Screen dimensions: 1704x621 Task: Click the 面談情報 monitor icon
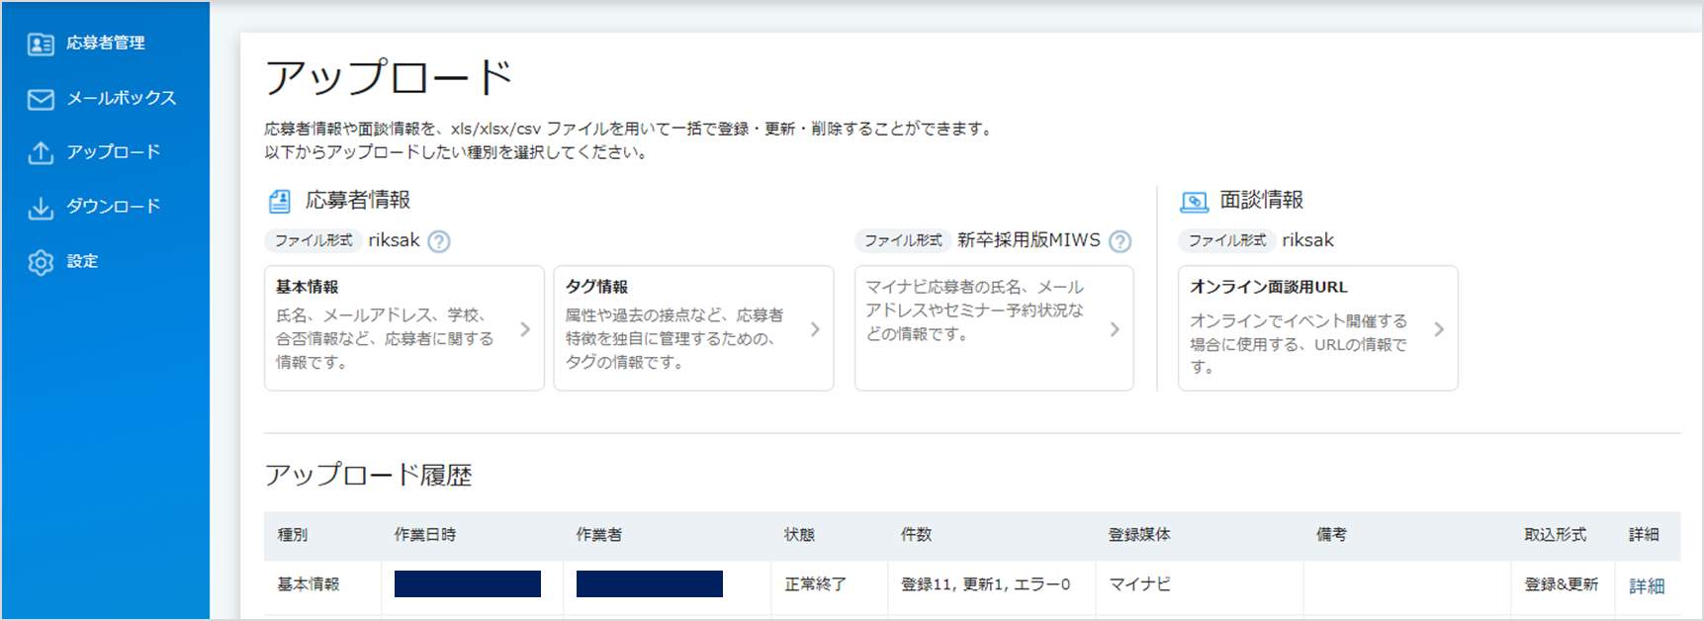pyautogui.click(x=1195, y=202)
